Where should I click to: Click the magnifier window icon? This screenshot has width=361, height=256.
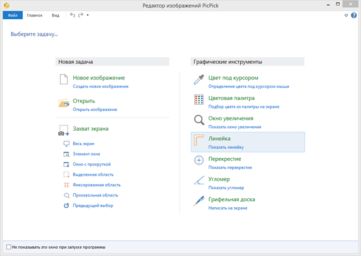pos(199,120)
